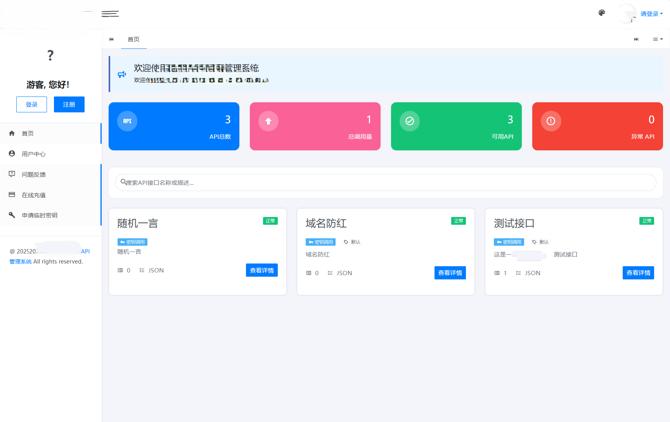Click the scroll tabs left icon

point(111,39)
